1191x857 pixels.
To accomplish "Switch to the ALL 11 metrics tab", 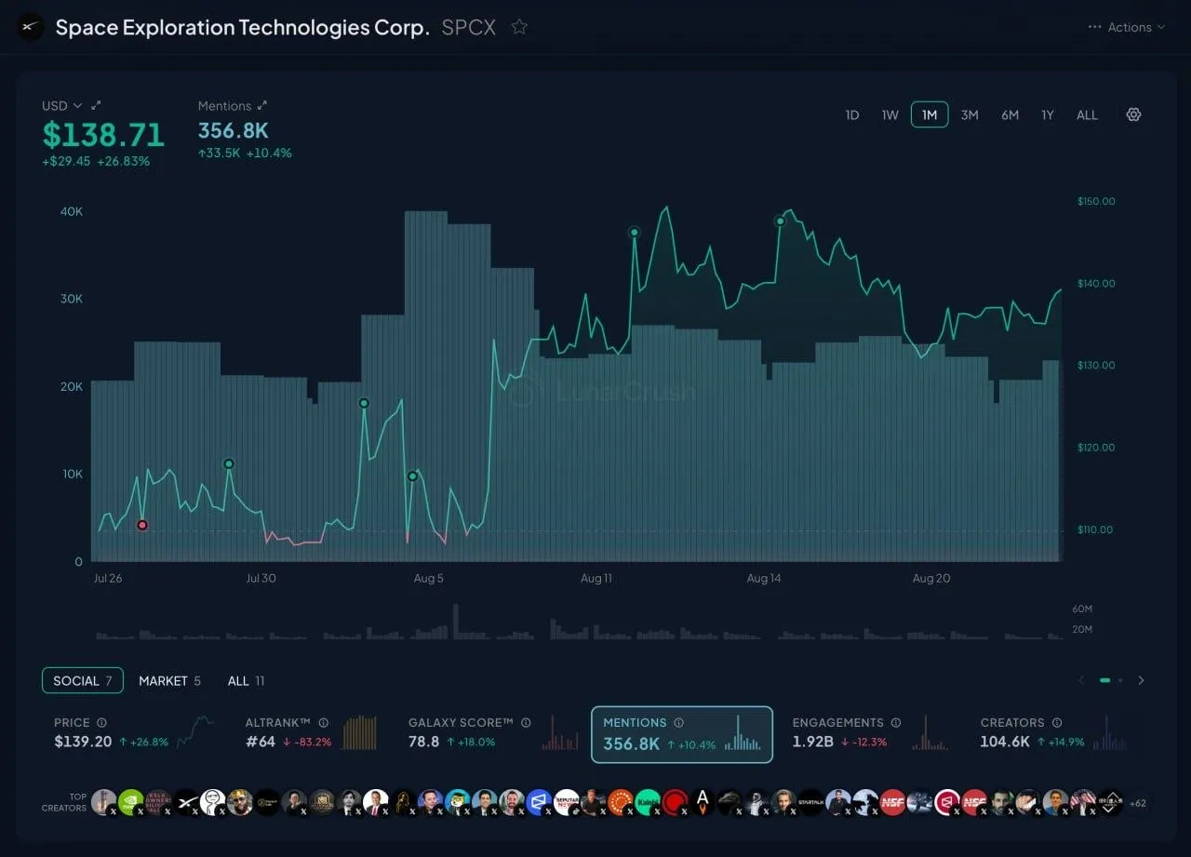I will pos(246,680).
